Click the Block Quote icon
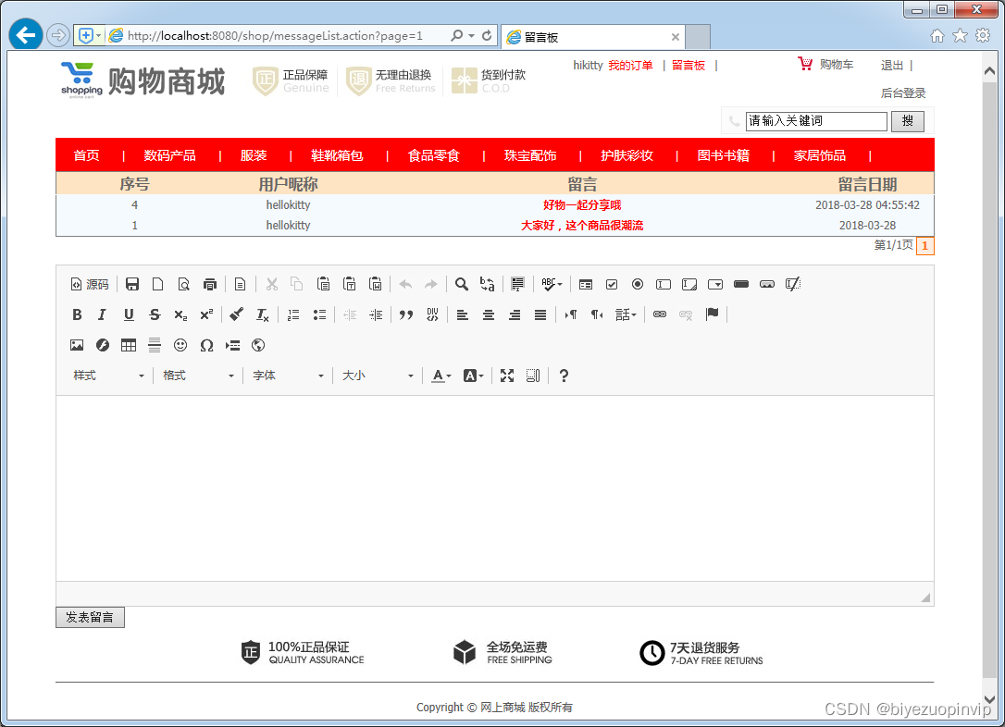Image resolution: width=1005 pixels, height=727 pixels. [x=405, y=314]
